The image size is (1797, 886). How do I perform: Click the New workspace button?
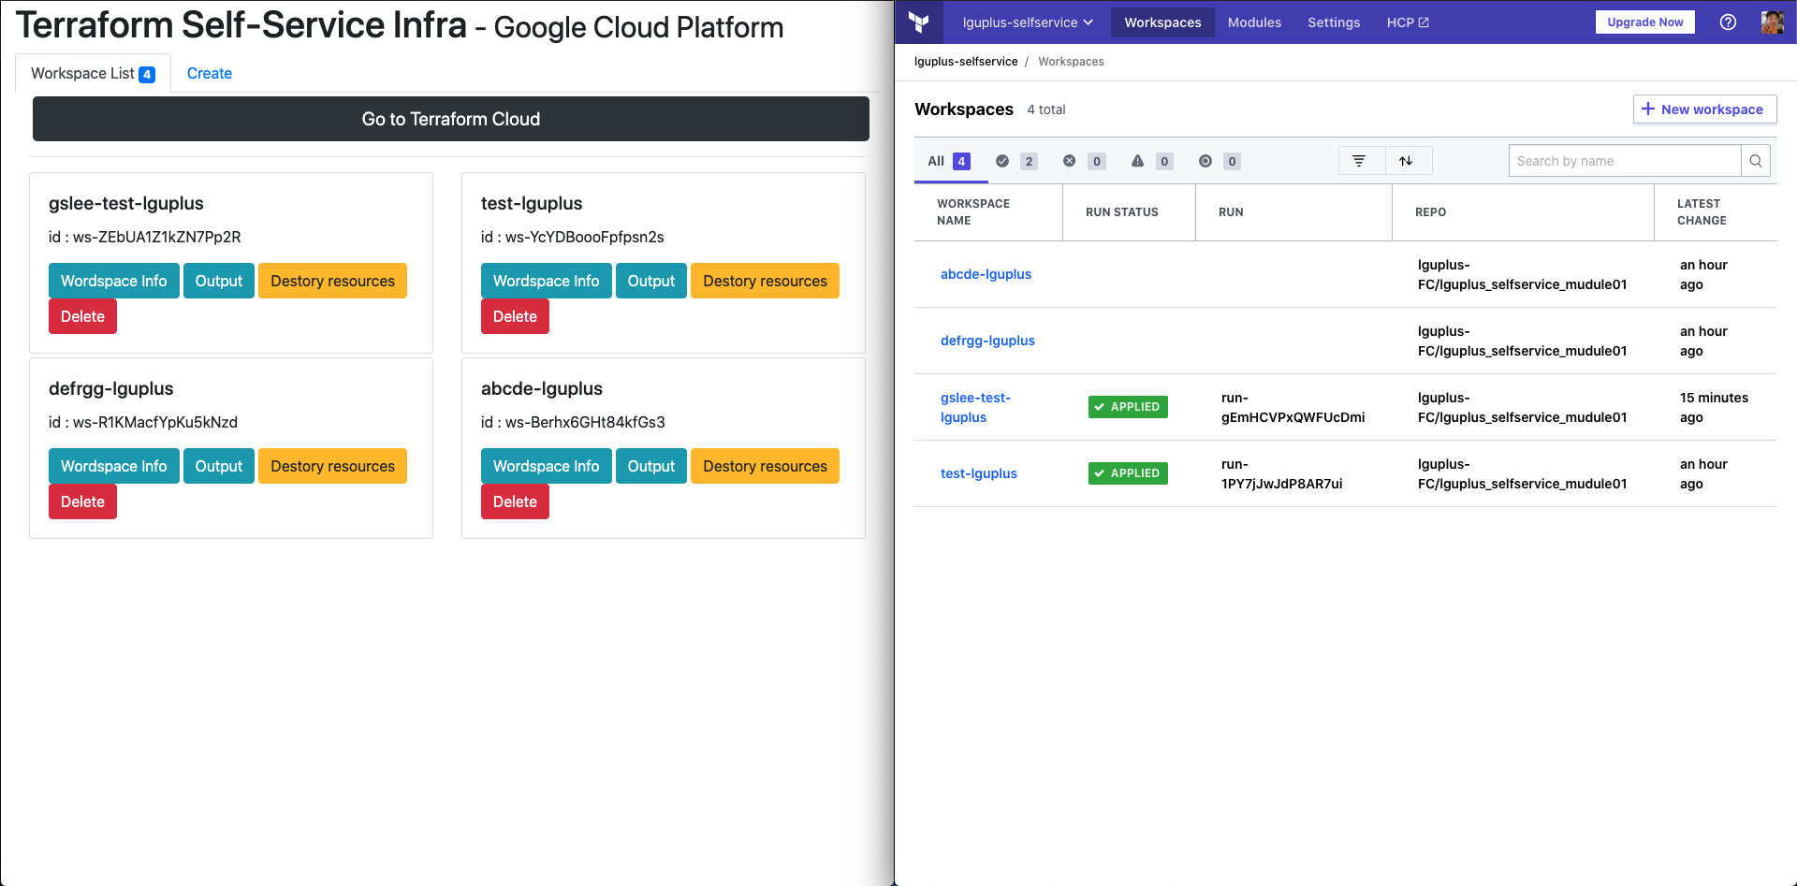1704,109
